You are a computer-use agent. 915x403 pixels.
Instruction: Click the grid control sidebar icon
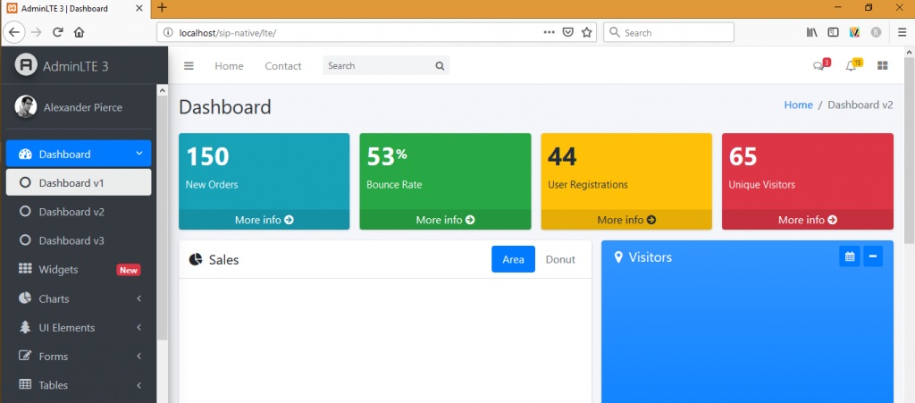[883, 66]
